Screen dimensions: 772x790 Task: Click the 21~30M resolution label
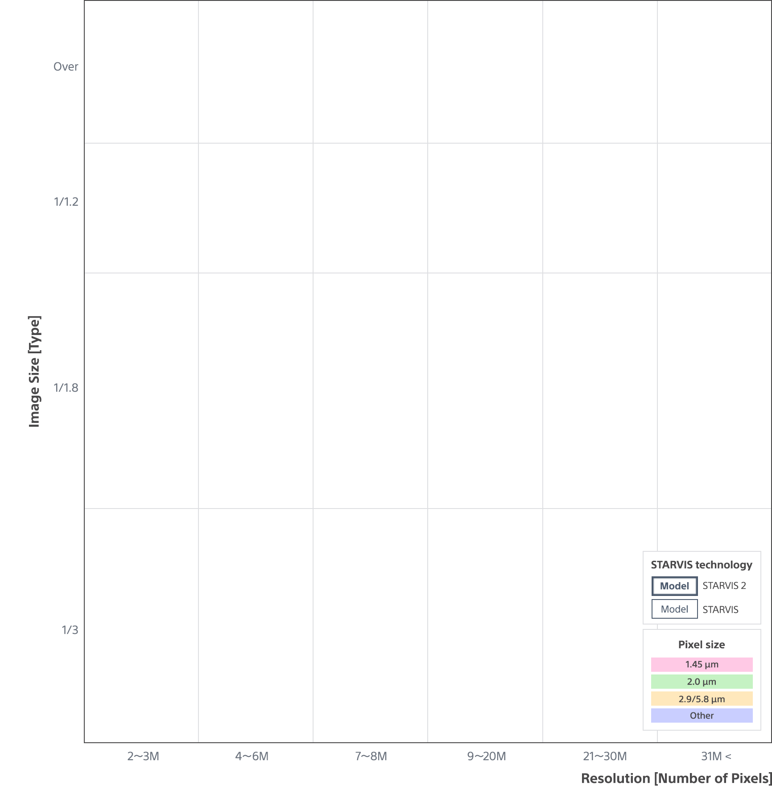[605, 757]
